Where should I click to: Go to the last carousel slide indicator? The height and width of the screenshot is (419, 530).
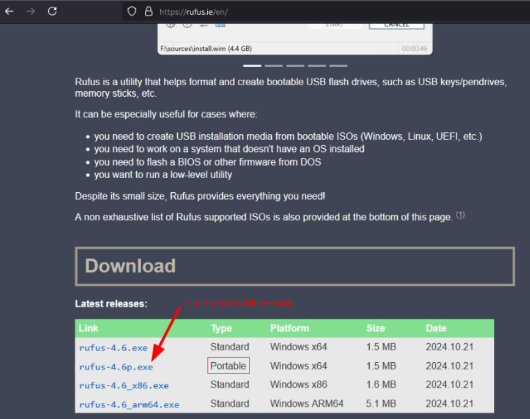point(337,66)
